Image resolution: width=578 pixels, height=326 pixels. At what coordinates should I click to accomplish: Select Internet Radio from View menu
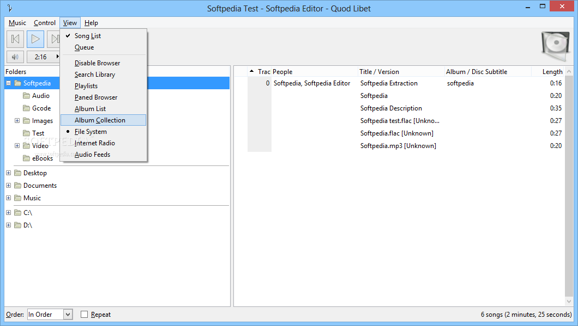click(103, 143)
